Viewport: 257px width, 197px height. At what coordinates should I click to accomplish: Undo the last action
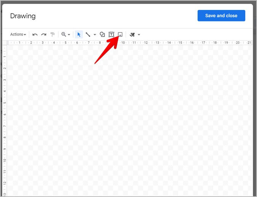[x=35, y=34]
